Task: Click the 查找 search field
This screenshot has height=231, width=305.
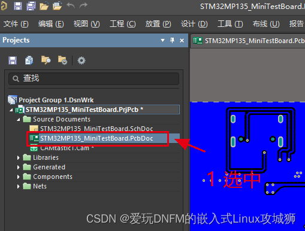Action: pyautogui.click(x=93, y=78)
